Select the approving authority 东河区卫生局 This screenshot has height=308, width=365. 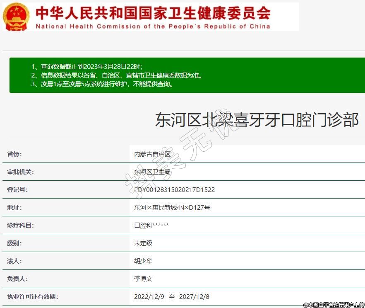point(152,172)
